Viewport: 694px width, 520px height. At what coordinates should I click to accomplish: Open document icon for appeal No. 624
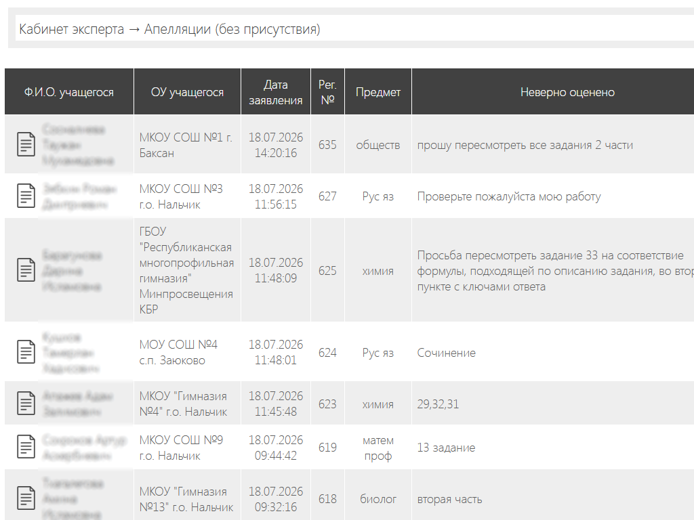(x=26, y=352)
